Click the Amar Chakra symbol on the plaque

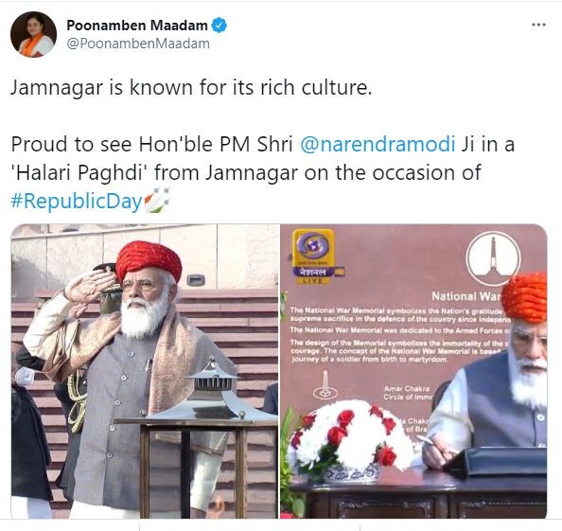coord(325,385)
